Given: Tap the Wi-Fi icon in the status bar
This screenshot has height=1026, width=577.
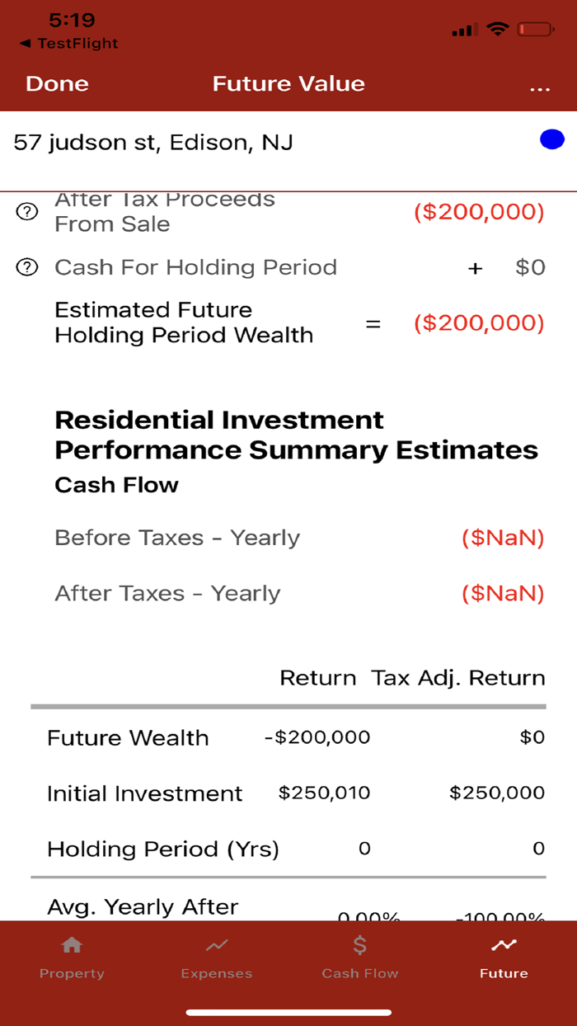Looking at the screenshot, I should coord(497,29).
